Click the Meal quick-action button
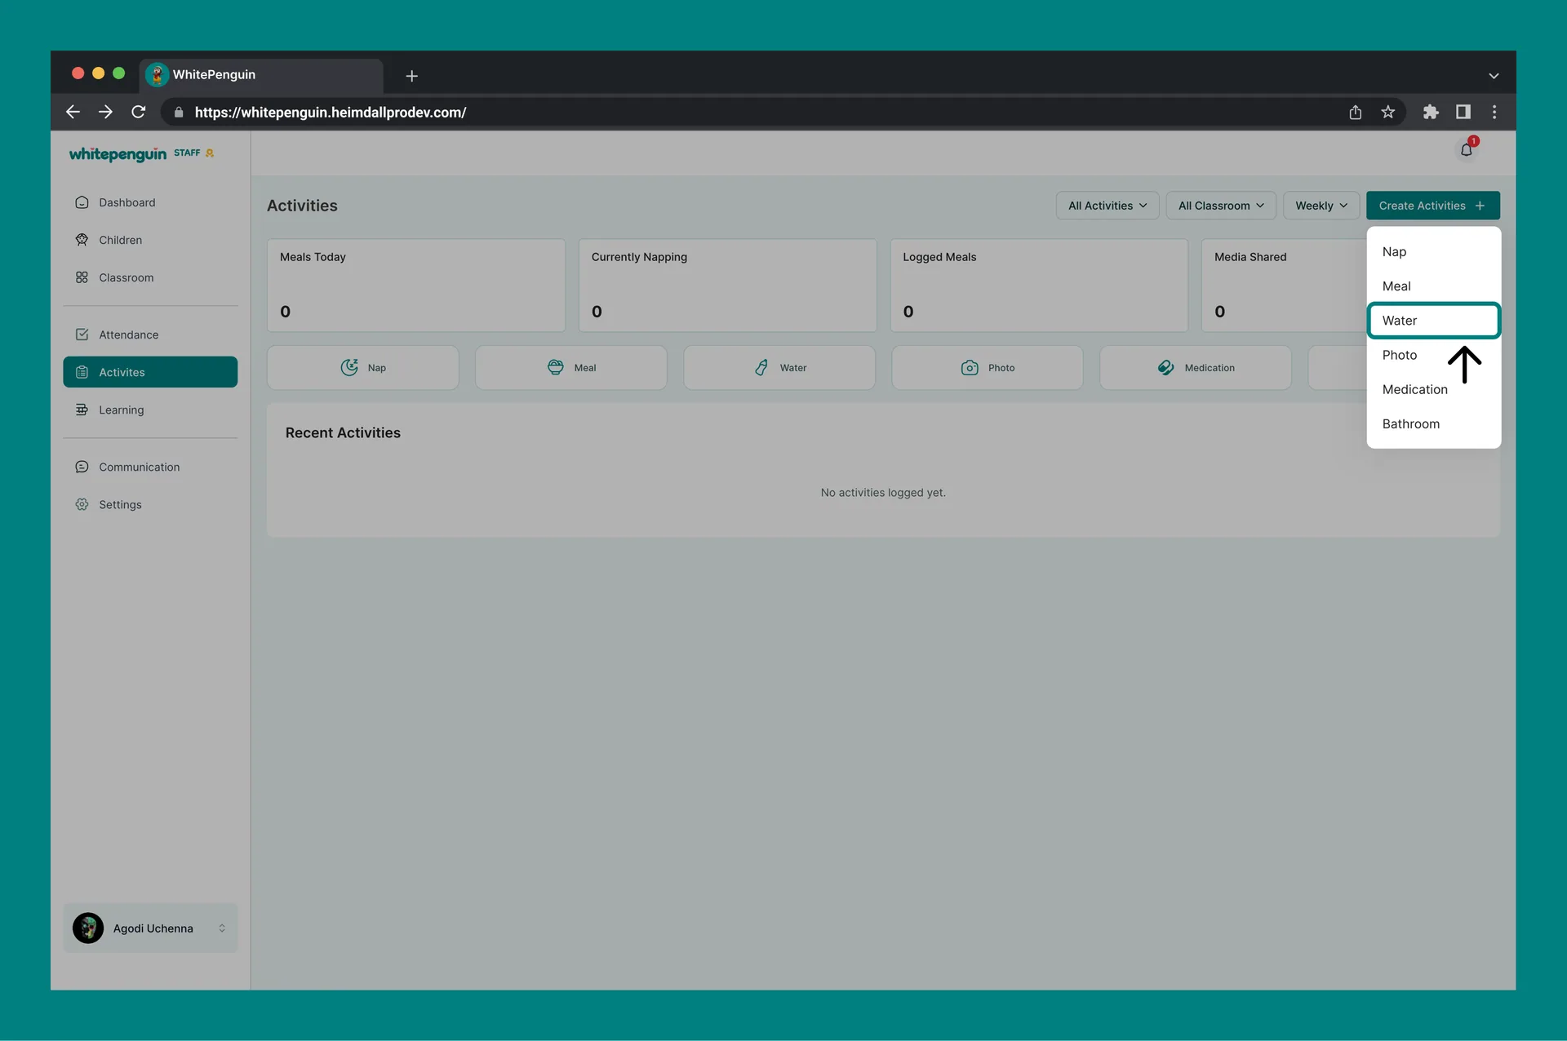Screen dimensions: 1567x1041 pos(570,368)
